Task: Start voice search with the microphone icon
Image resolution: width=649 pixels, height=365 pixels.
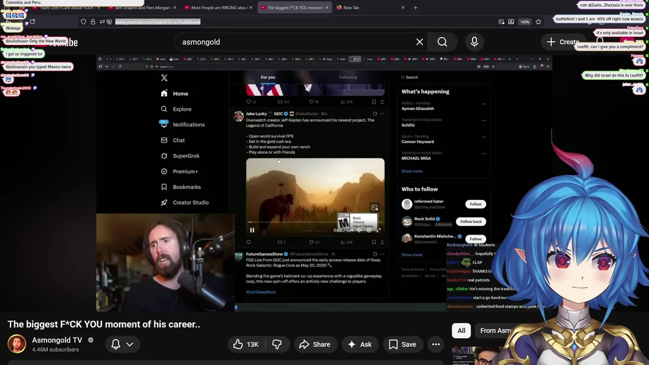Action: 475,42
